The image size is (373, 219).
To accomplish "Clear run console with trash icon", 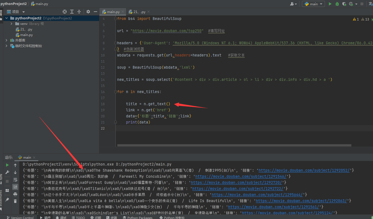I will point(15,201).
